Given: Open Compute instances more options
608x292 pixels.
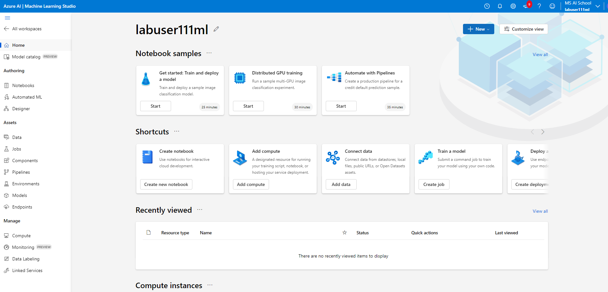Looking at the screenshot, I should 210,285.
